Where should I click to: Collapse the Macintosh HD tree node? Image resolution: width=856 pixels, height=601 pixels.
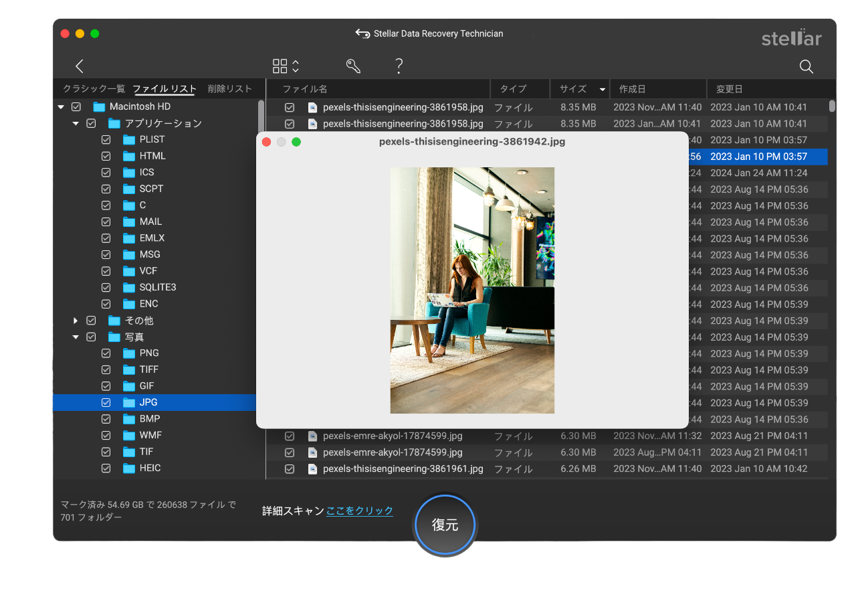61,106
